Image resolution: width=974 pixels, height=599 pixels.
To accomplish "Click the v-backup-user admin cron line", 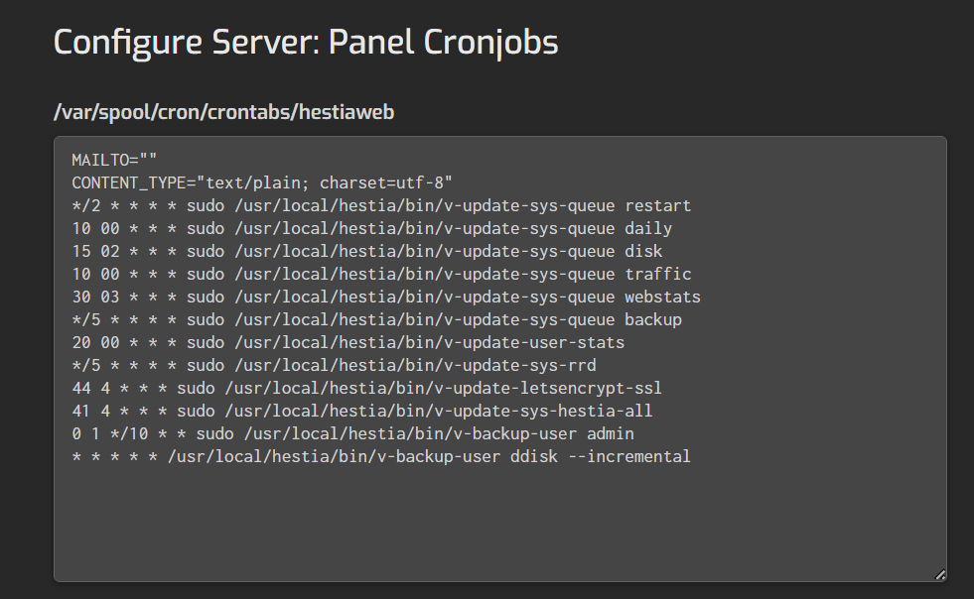I will (x=352, y=433).
